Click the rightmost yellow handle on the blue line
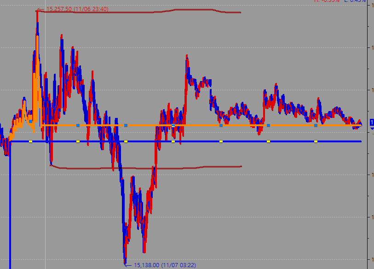 [316, 141]
